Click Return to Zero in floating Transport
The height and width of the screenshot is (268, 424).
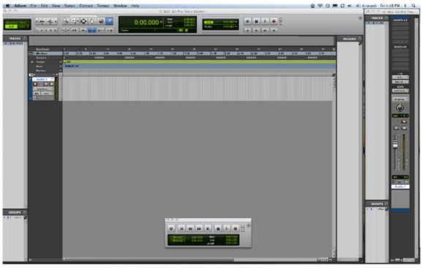(181, 229)
